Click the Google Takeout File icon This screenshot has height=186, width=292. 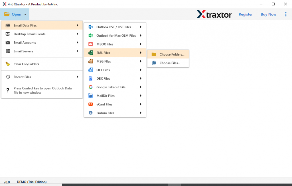pos(91,87)
